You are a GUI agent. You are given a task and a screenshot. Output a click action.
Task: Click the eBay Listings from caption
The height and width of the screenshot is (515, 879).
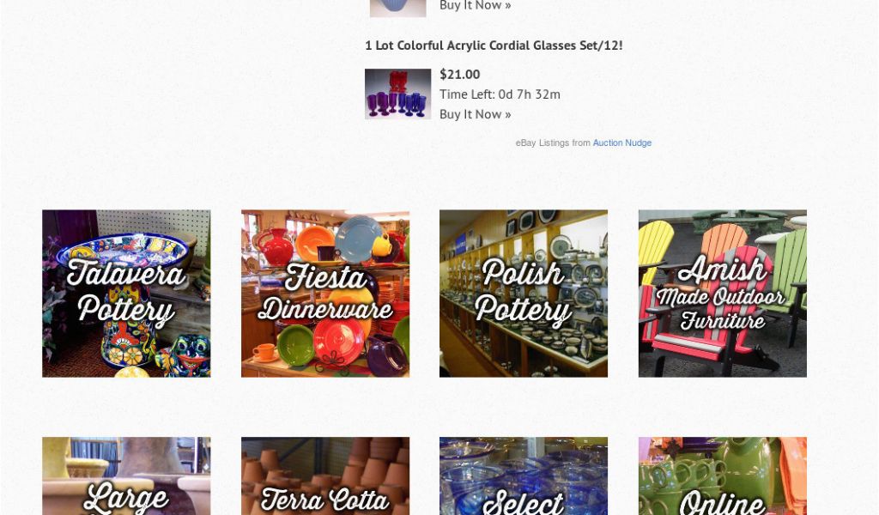553,142
